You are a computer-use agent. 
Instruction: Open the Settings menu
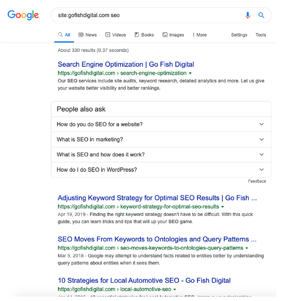239,35
